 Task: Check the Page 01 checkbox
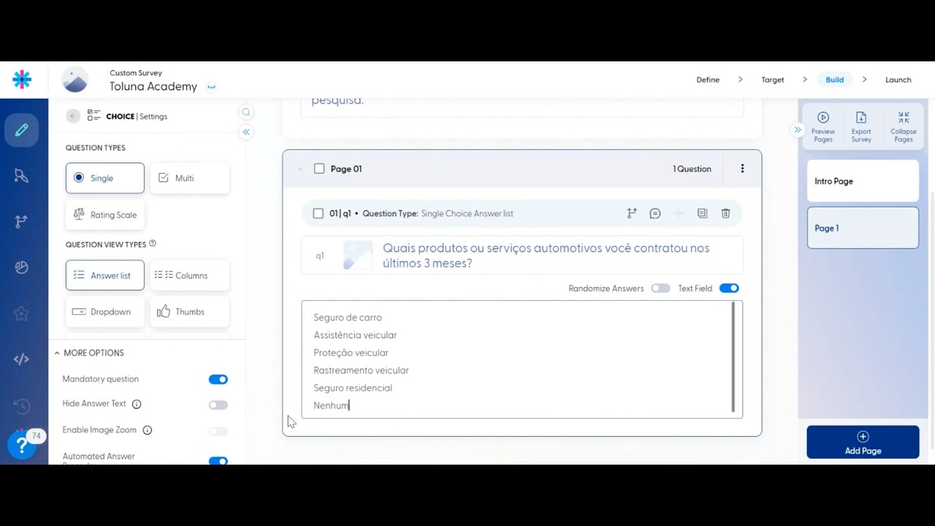pos(319,169)
